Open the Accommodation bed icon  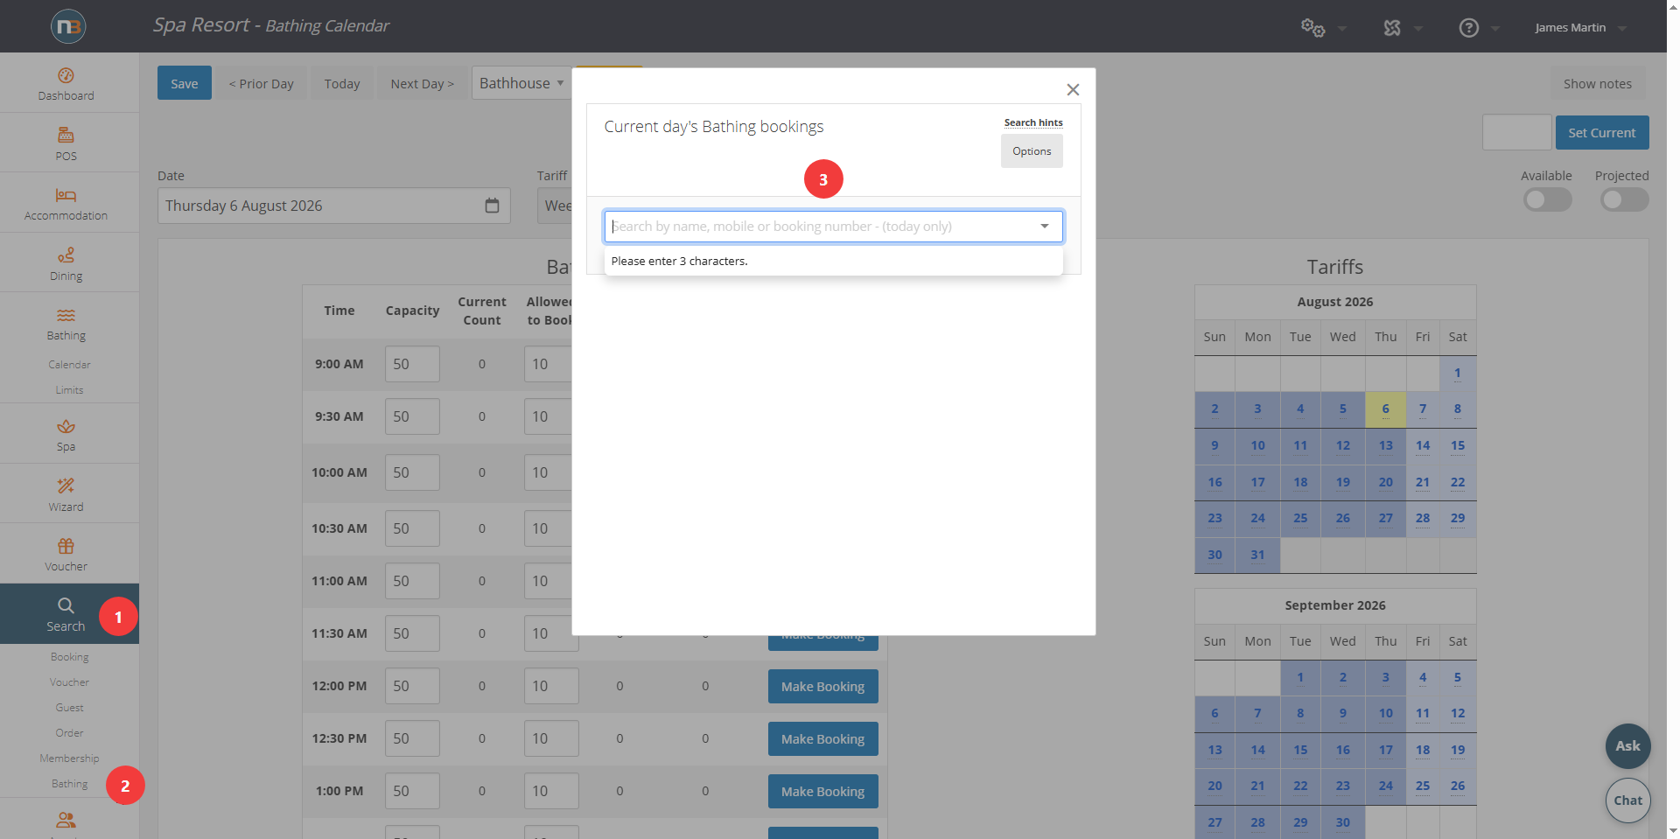point(66,195)
